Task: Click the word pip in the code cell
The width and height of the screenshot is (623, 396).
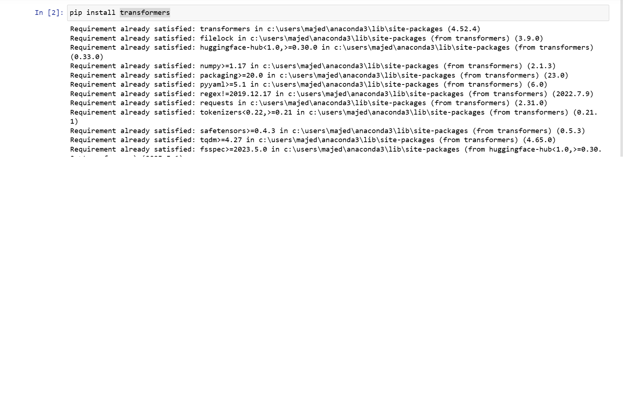Action: (x=76, y=13)
